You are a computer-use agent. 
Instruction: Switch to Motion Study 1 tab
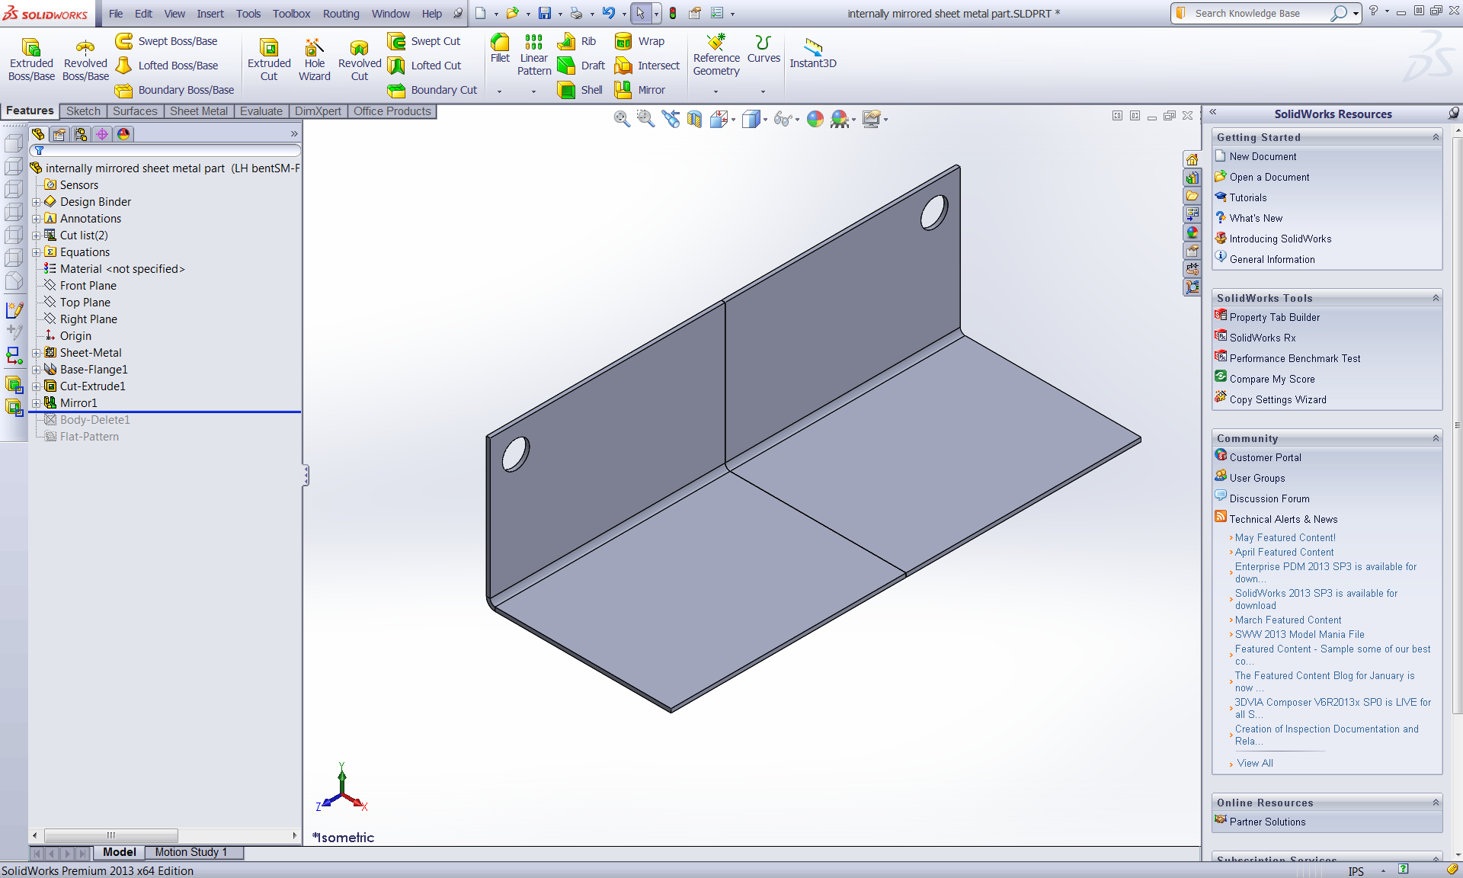[190, 852]
